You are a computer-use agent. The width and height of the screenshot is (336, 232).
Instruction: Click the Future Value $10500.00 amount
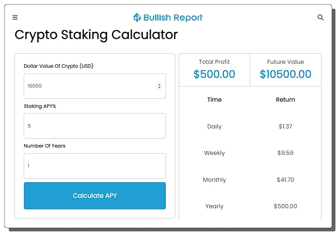point(285,74)
